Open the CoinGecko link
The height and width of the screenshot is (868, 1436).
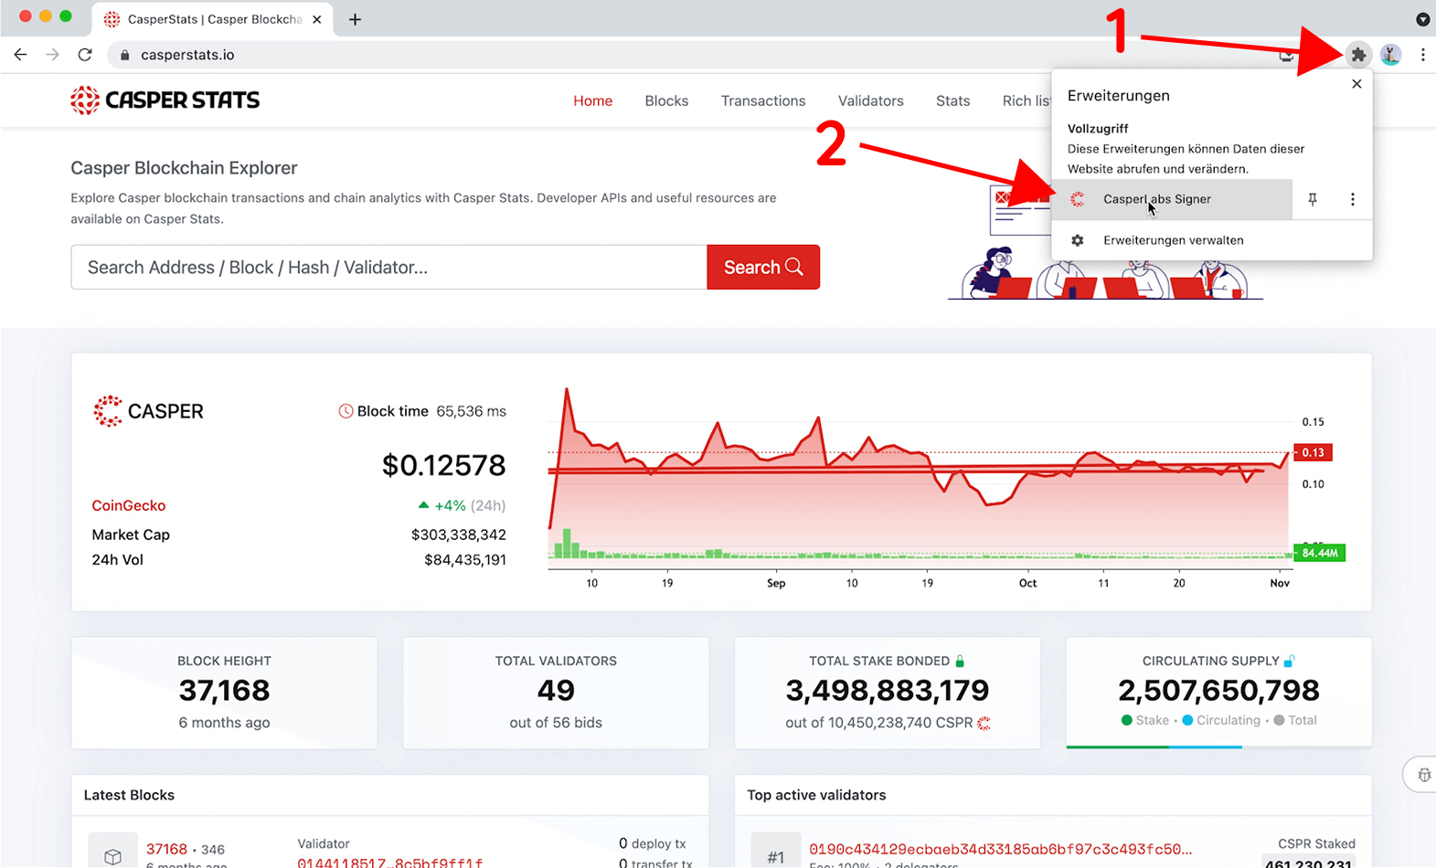coord(129,505)
